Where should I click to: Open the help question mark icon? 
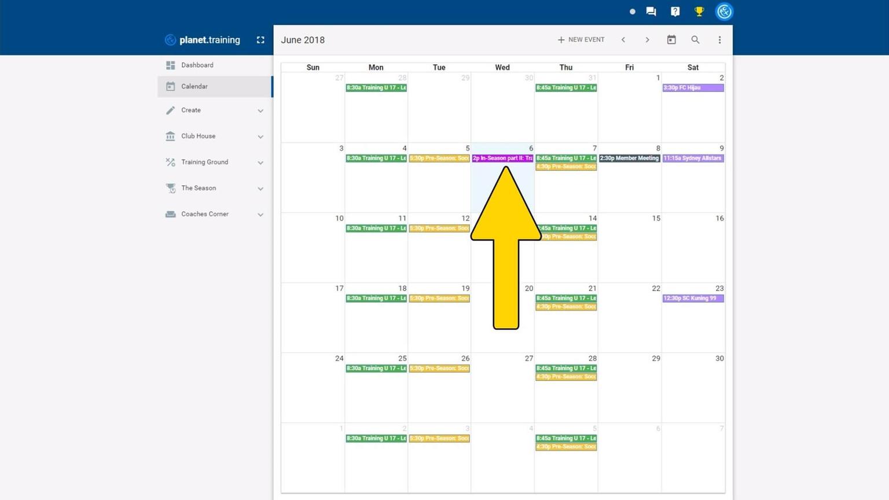coord(675,12)
